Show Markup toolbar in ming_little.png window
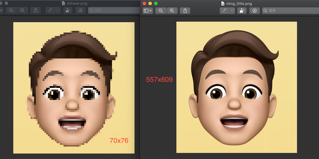 [x=255, y=11]
